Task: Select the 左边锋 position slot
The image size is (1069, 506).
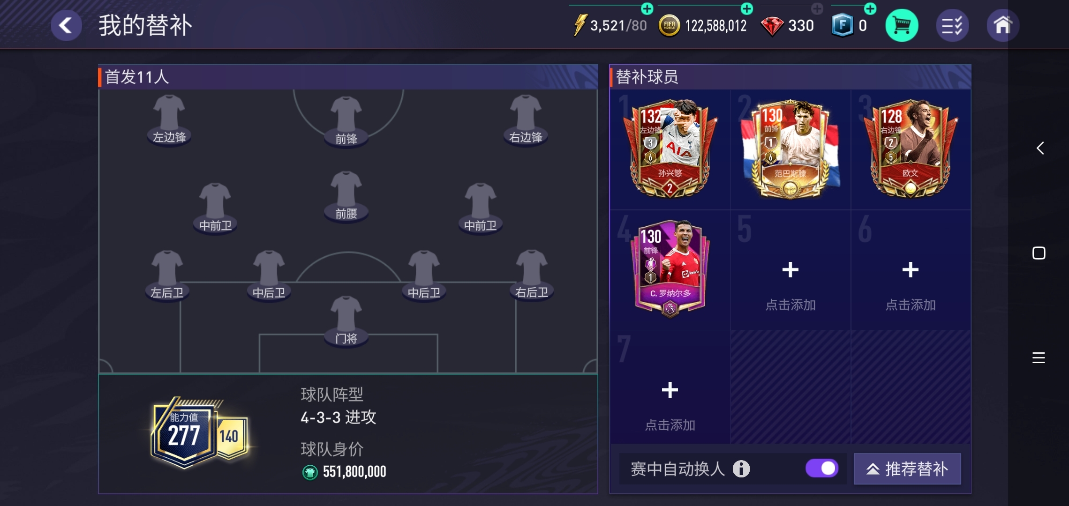Action: 169,120
